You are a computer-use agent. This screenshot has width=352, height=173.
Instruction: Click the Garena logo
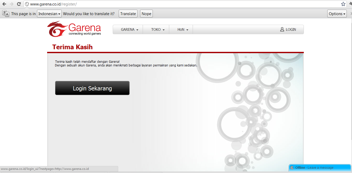(x=74, y=29)
